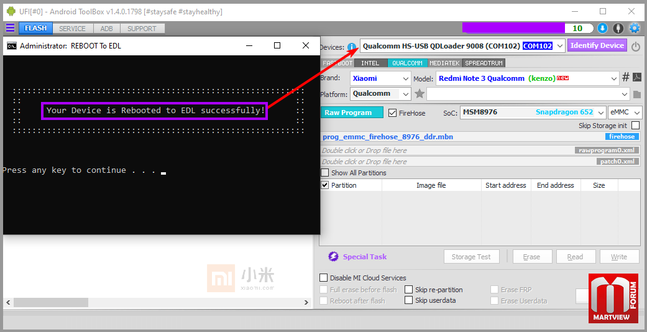
Task: Click the command prompt window icon
Action: [12, 46]
